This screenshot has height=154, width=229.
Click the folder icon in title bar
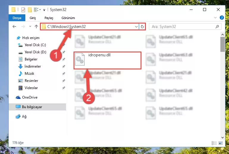13,10
